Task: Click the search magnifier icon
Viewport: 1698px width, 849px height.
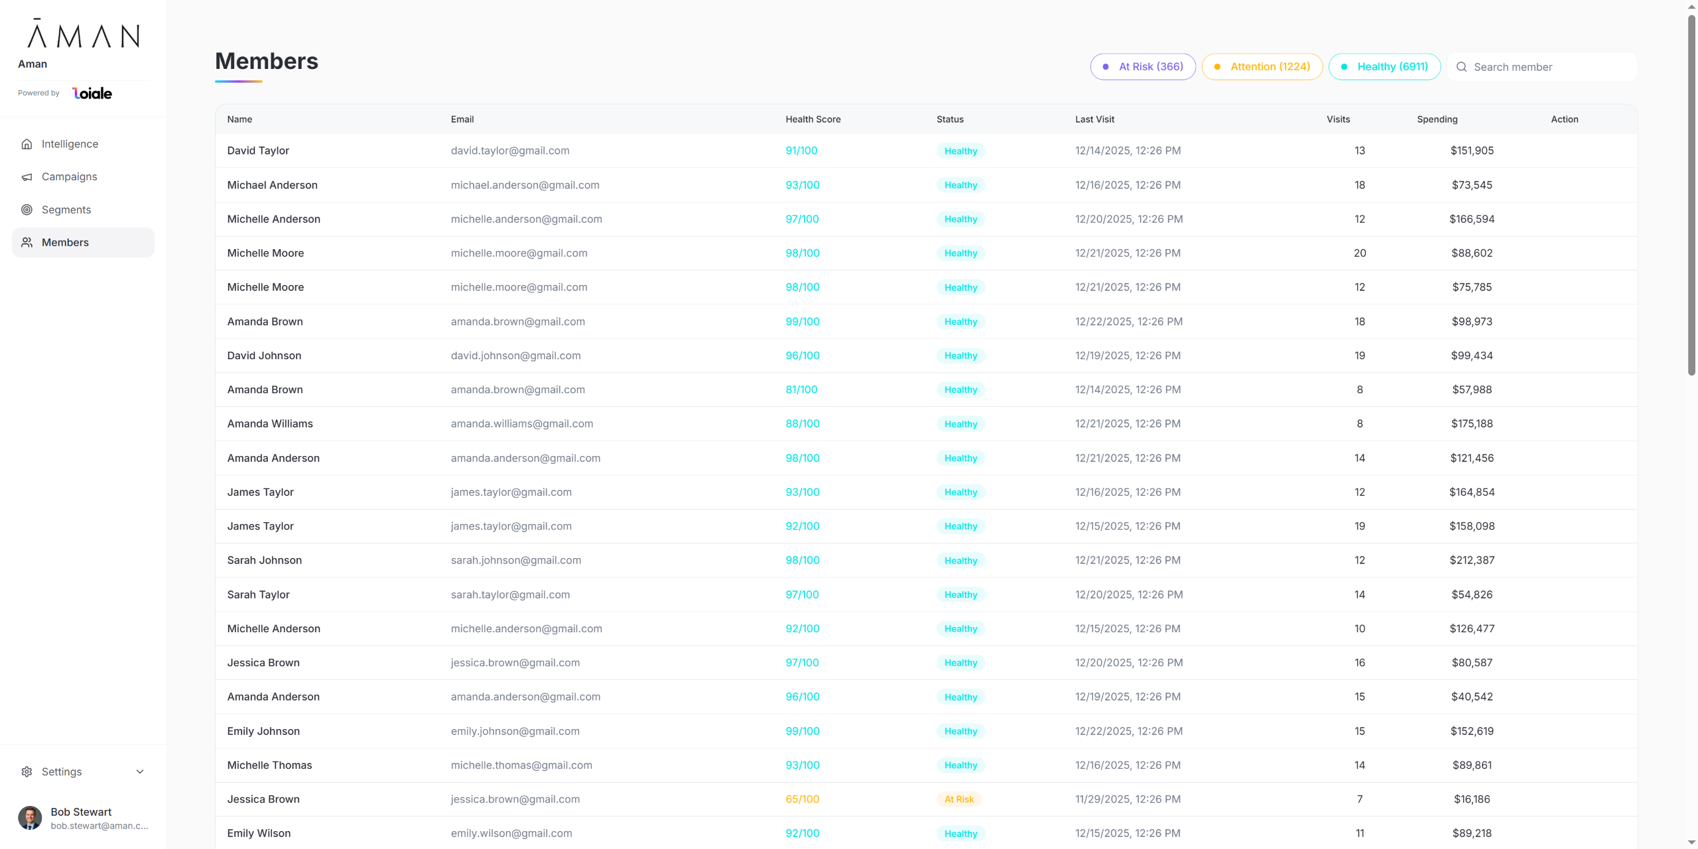Action: pos(1461,67)
